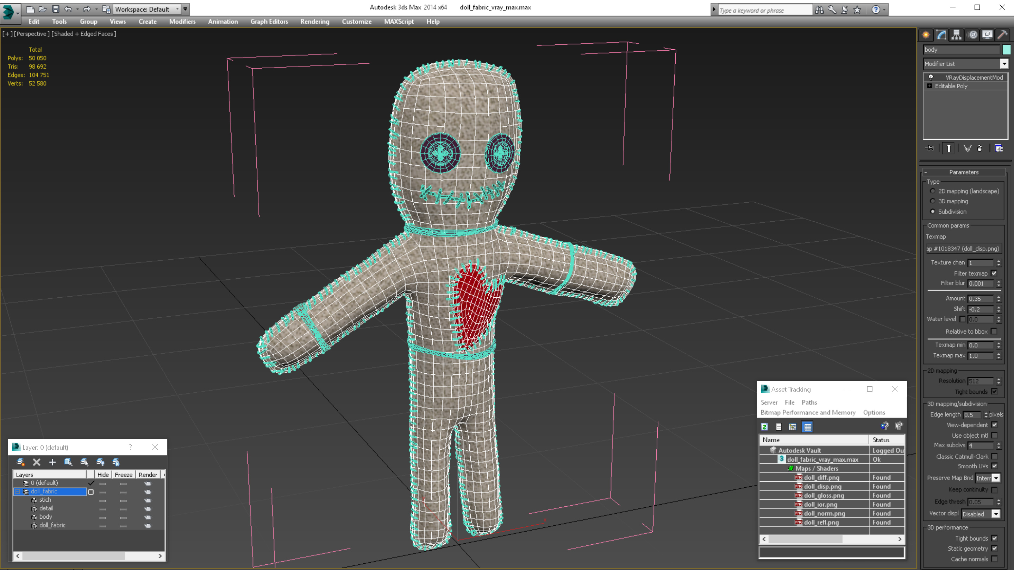Disable the Filter texmap checkbox
1014x570 pixels.
[x=994, y=273]
